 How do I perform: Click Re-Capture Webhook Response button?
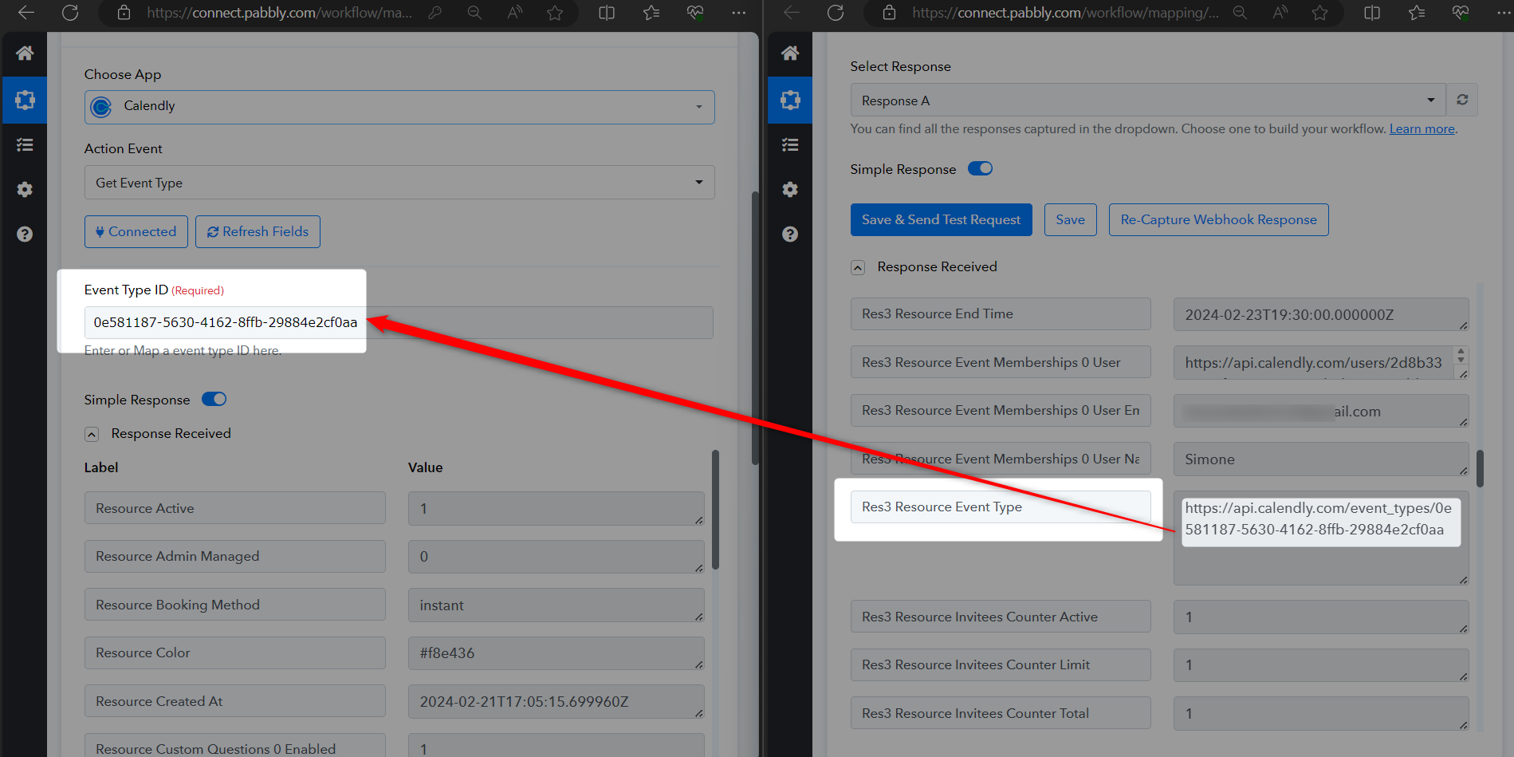click(x=1218, y=219)
